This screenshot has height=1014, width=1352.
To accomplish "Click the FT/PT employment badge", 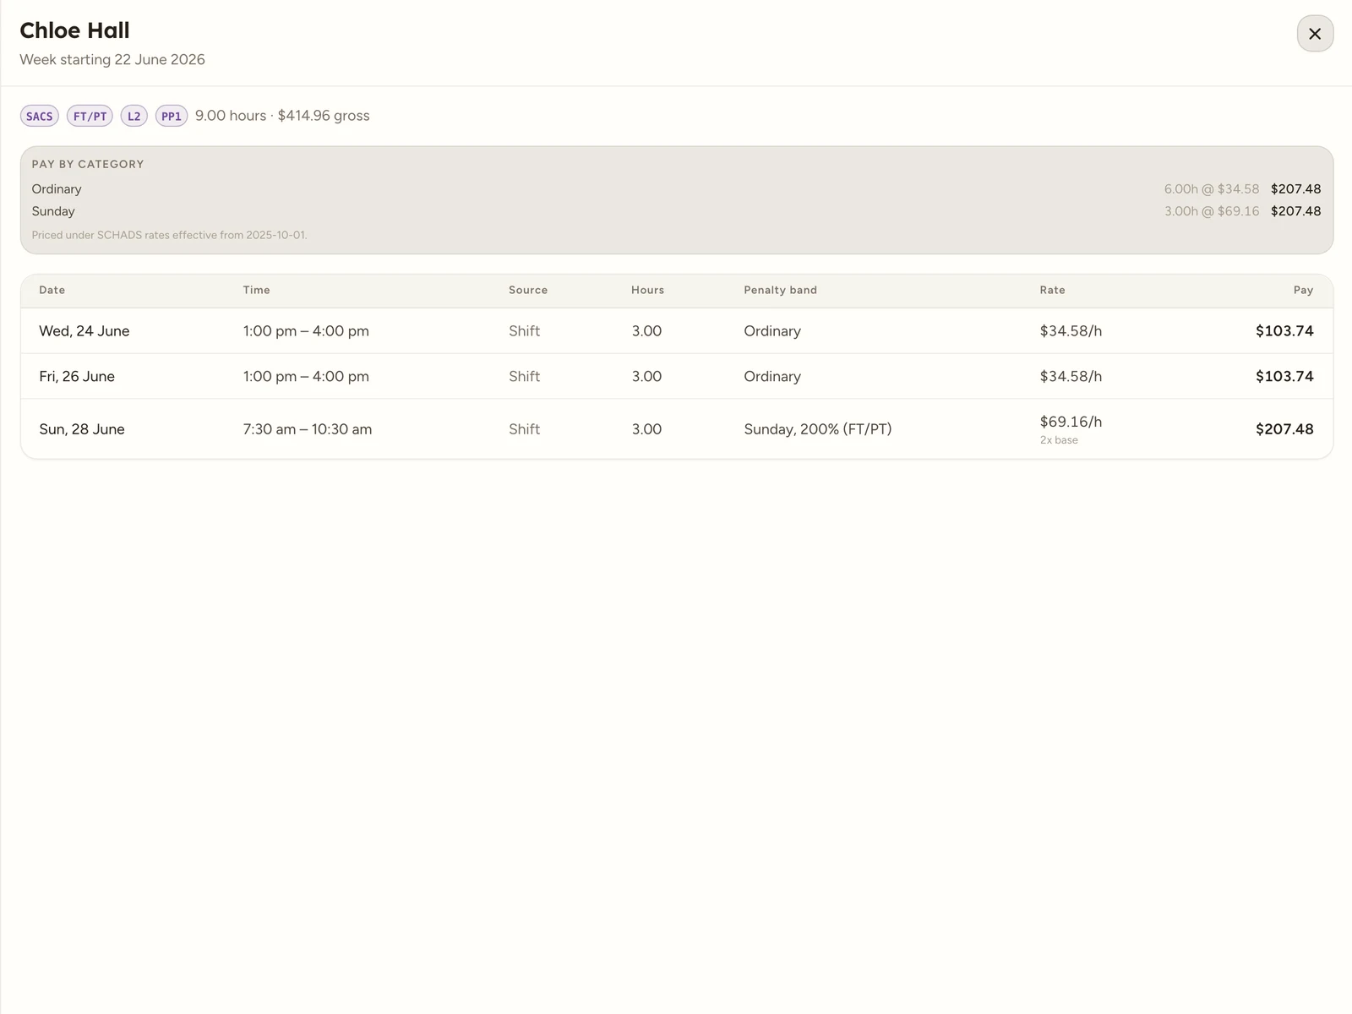I will click(x=90, y=117).
